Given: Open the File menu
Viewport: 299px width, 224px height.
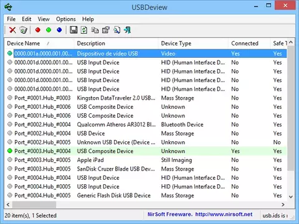Looking at the screenshot, I should point(11,19).
